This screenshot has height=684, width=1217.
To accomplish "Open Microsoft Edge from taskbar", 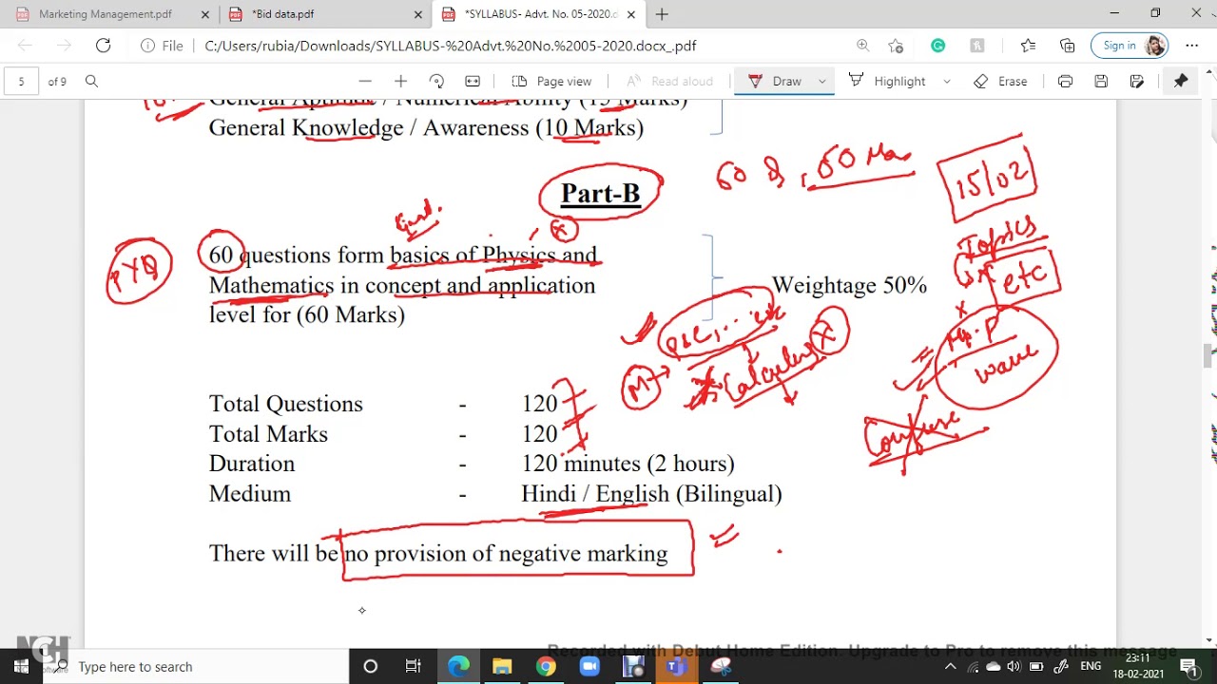I will pyautogui.click(x=458, y=666).
